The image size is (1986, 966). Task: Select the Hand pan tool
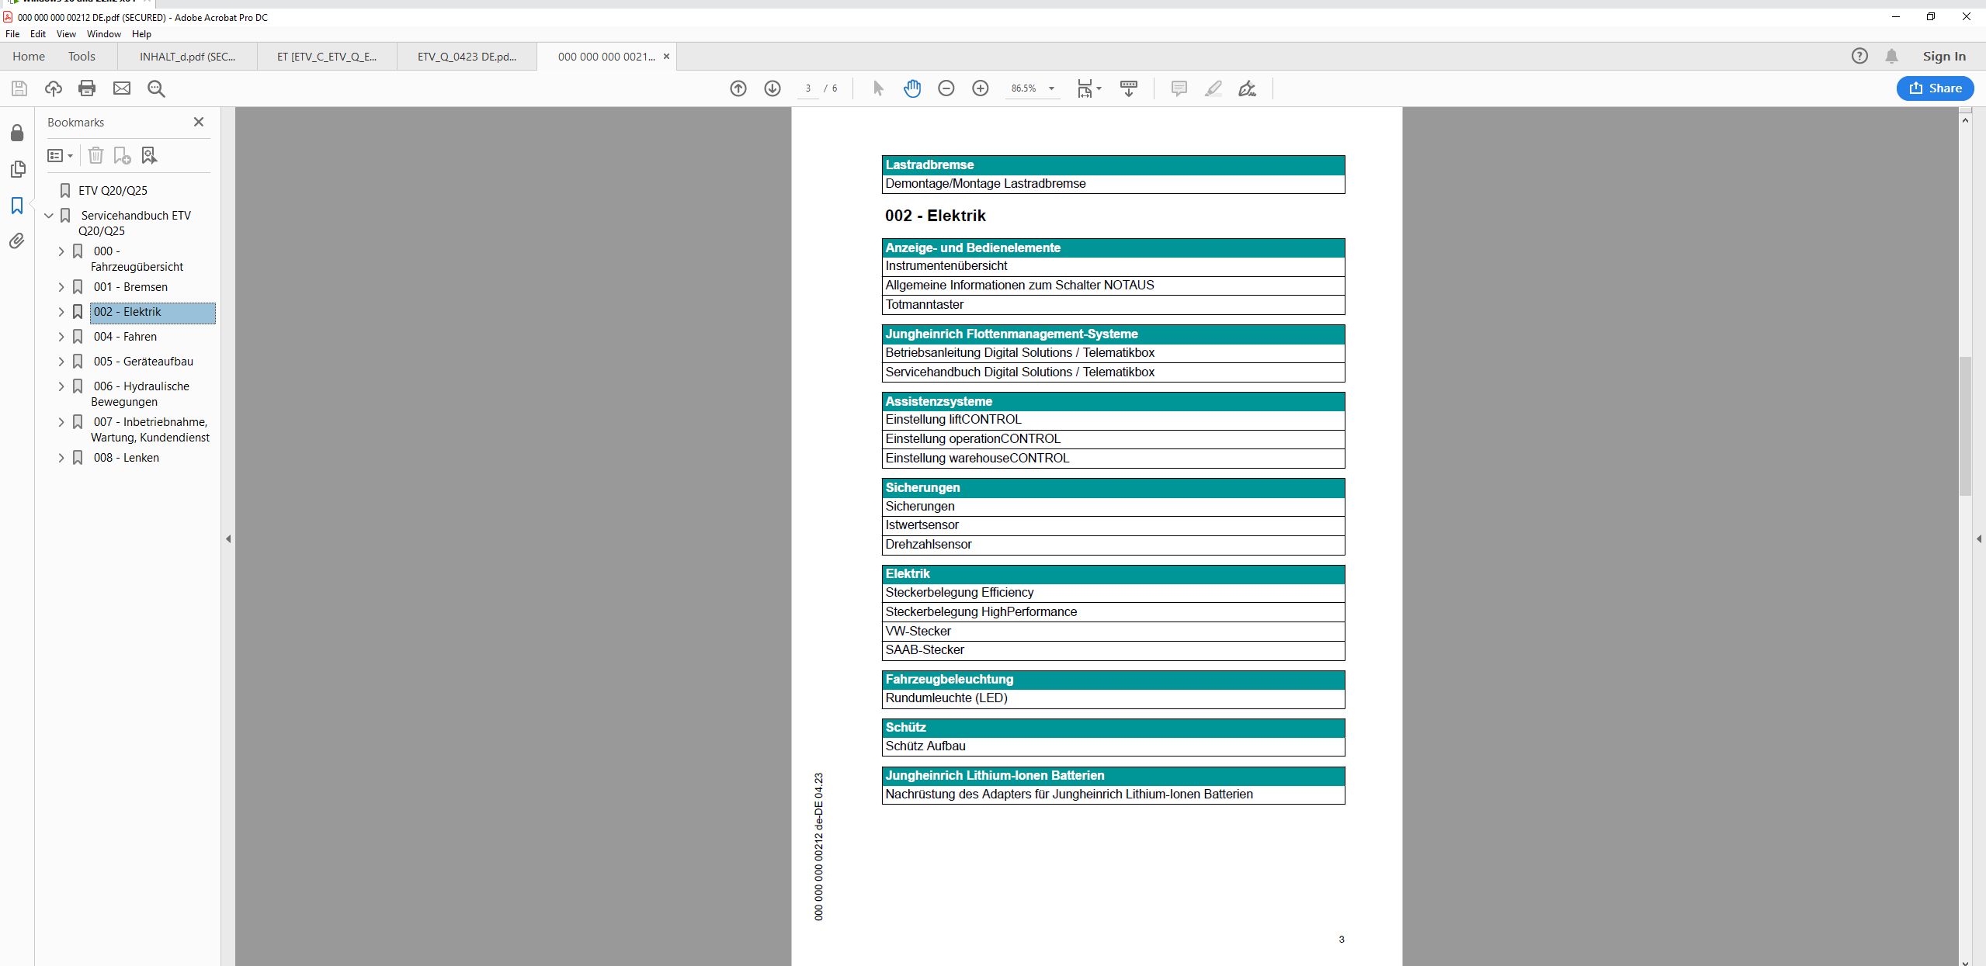click(912, 88)
